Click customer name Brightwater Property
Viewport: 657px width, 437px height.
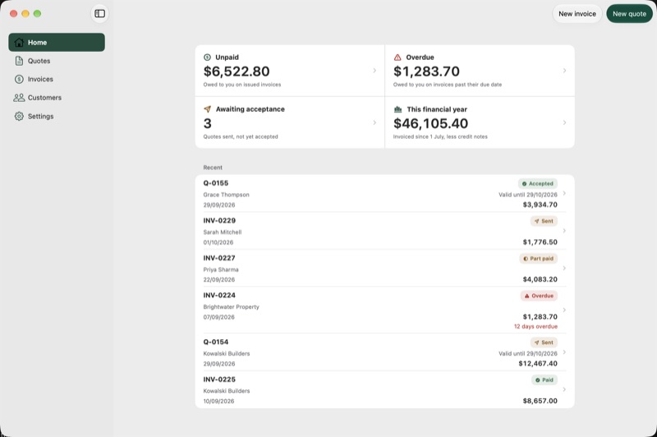click(232, 306)
